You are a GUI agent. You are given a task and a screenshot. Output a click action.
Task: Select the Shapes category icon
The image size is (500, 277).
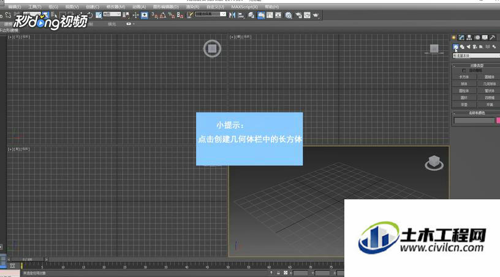(x=462, y=47)
